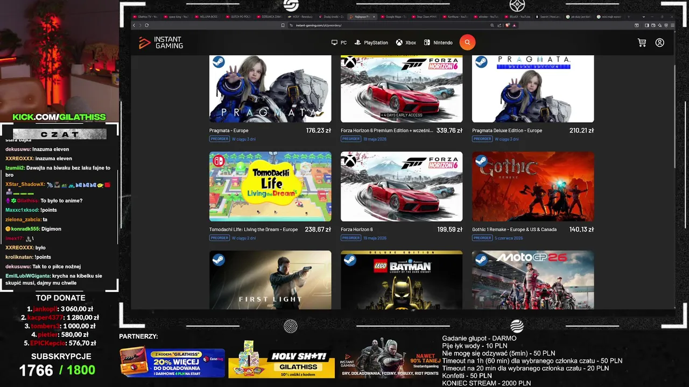Image resolution: width=689 pixels, height=387 pixels.
Task: Toggle the browser sidebar panel icon
Action: coord(646,25)
